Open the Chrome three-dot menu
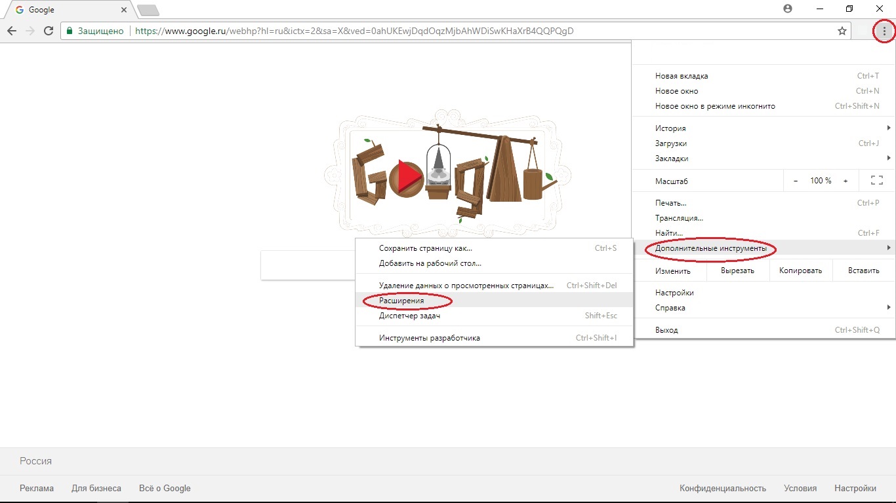The image size is (896, 503). point(884,31)
